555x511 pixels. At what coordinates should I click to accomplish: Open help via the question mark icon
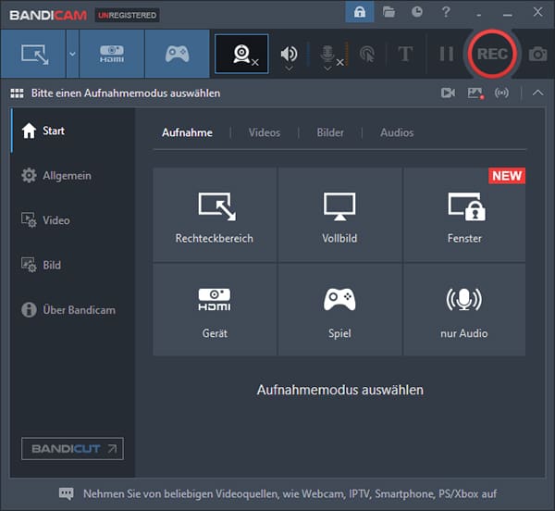pos(446,12)
